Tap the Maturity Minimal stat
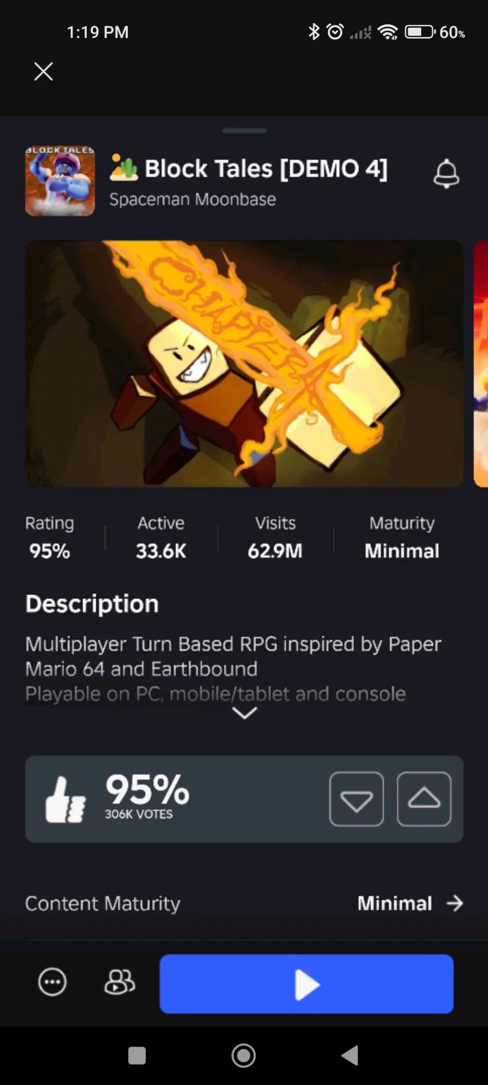Viewport: 488px width, 1085px height. point(402,538)
